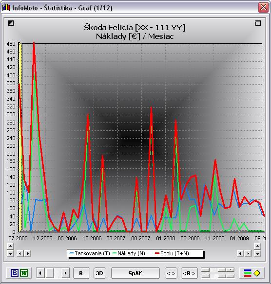Click the 10.2006 x-axis label
The width and height of the screenshot is (271, 284).
[92, 238]
